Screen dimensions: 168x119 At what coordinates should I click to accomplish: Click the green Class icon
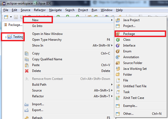click(118, 40)
